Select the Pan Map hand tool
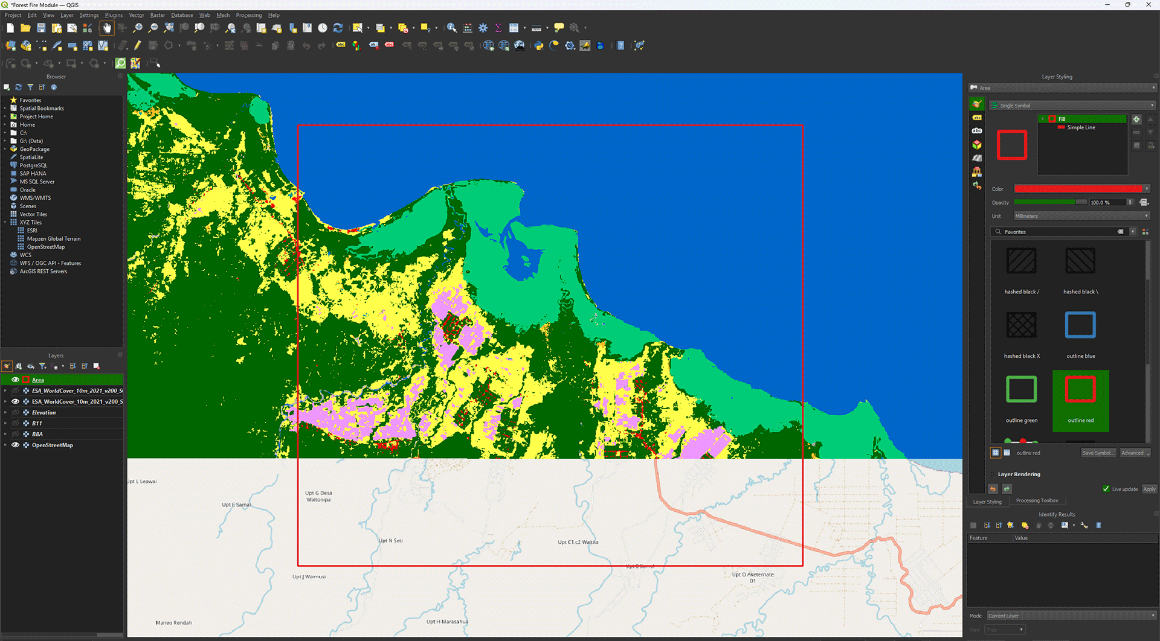The height and width of the screenshot is (641, 1160). [x=107, y=28]
